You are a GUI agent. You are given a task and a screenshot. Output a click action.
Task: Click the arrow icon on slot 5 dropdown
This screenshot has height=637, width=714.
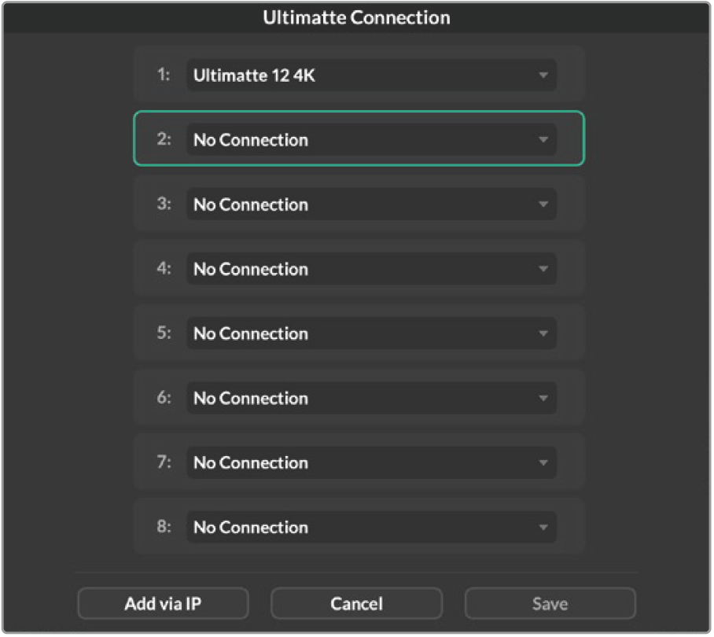click(x=543, y=333)
